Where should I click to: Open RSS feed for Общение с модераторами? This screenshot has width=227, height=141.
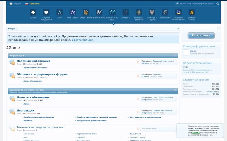point(138,76)
